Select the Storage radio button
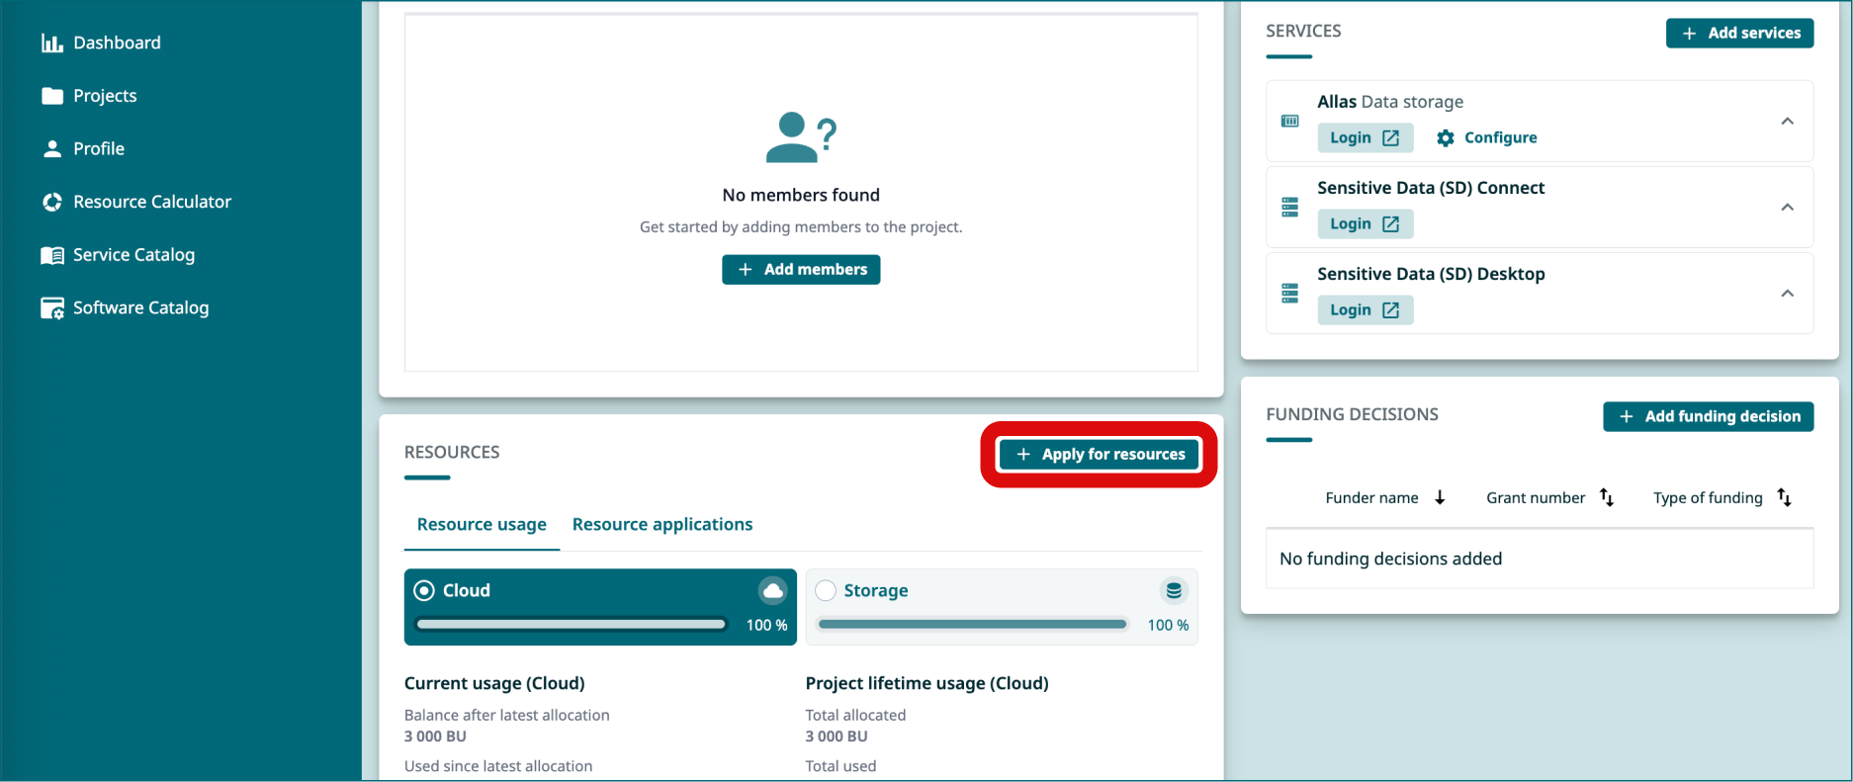The width and height of the screenshot is (1853, 782). [826, 590]
